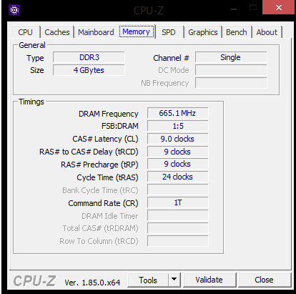Click the Validate button
Image resolution: width=296 pixels, height=294 pixels.
(x=209, y=280)
